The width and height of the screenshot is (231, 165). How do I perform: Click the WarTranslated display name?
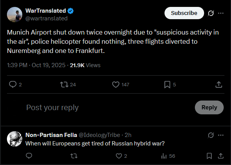click(45, 11)
